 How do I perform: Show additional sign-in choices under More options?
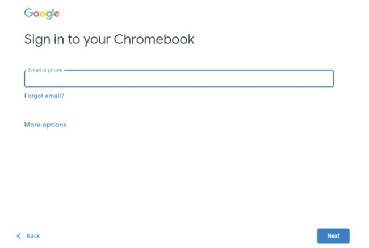45,125
